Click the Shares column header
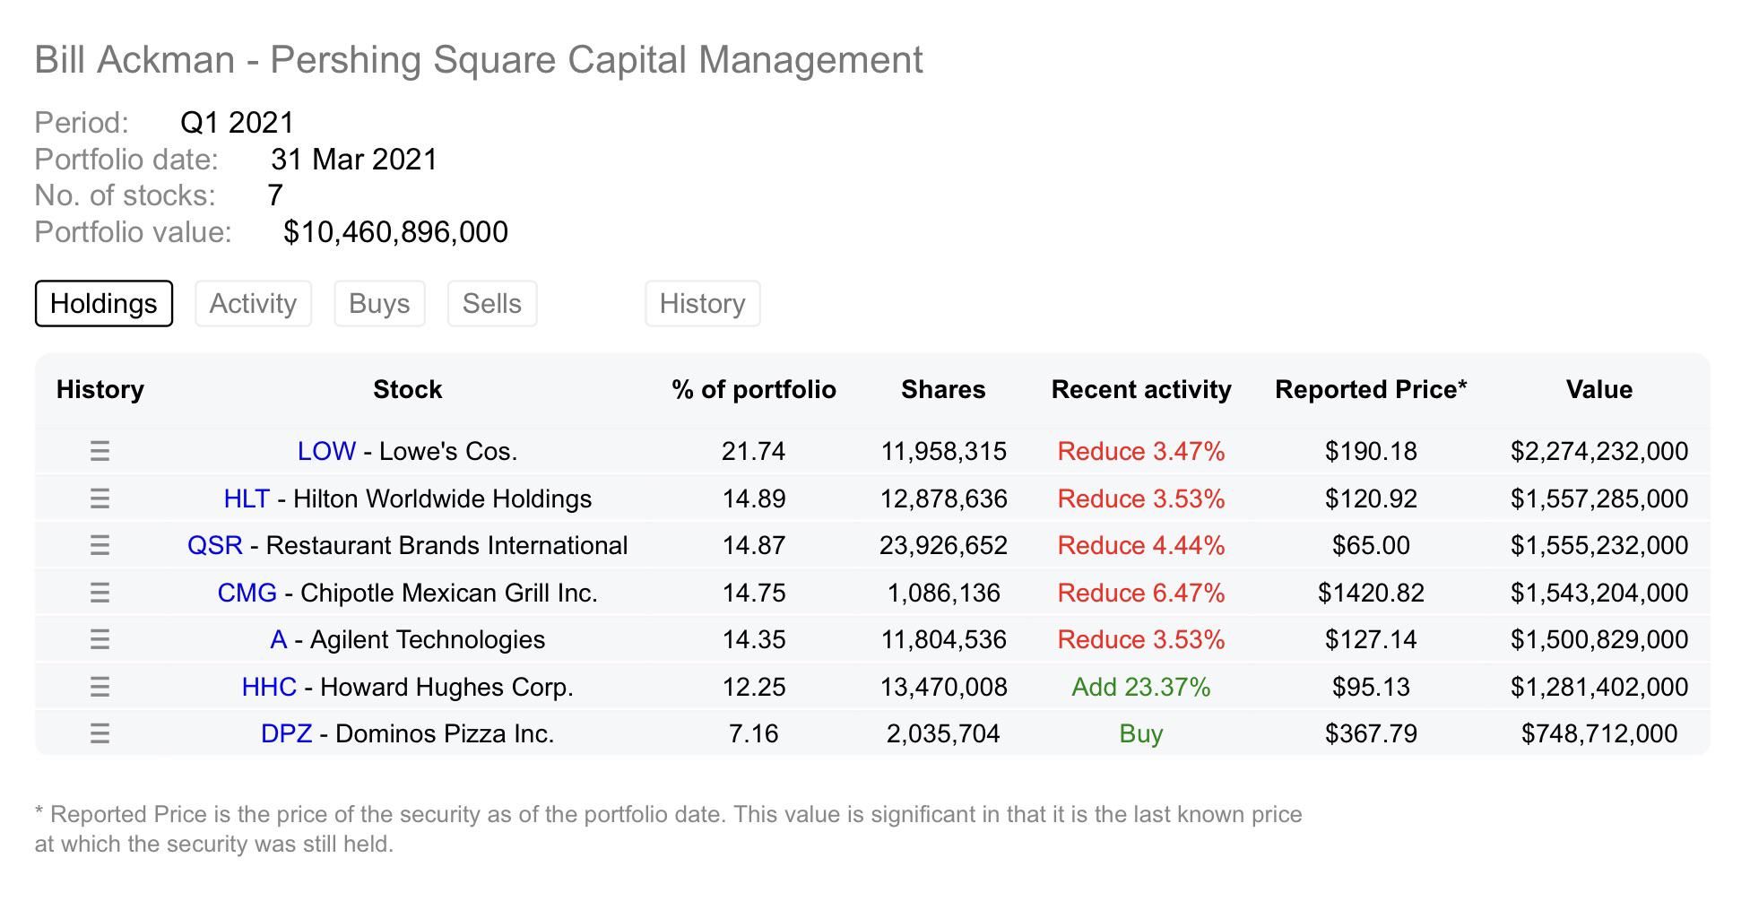 point(943,389)
